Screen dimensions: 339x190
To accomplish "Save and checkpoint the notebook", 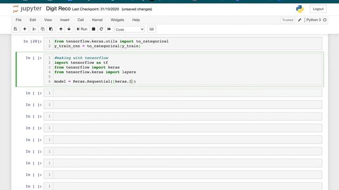I will pyautogui.click(x=15, y=29).
